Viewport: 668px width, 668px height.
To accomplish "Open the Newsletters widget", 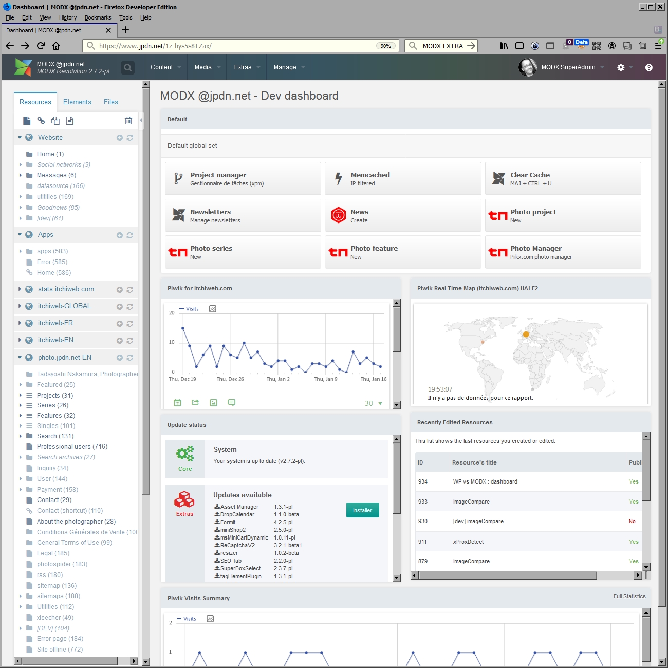I will pos(243,216).
